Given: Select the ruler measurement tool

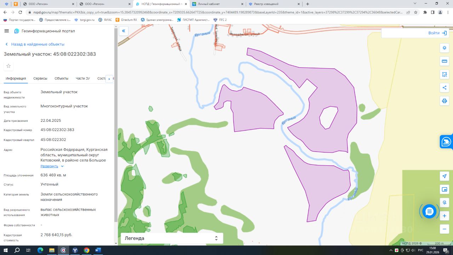Looking at the screenshot, I should 445,61.
